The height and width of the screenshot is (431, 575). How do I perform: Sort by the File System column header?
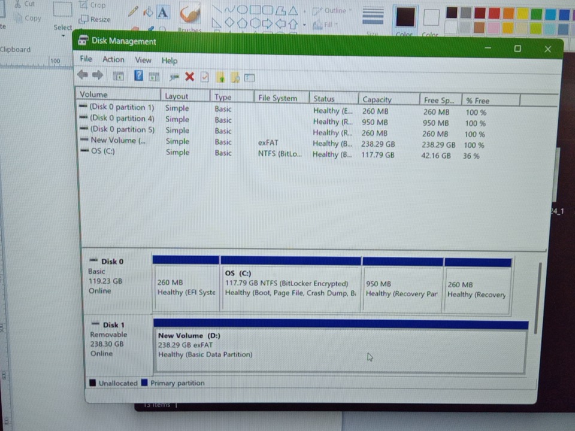pyautogui.click(x=282, y=98)
